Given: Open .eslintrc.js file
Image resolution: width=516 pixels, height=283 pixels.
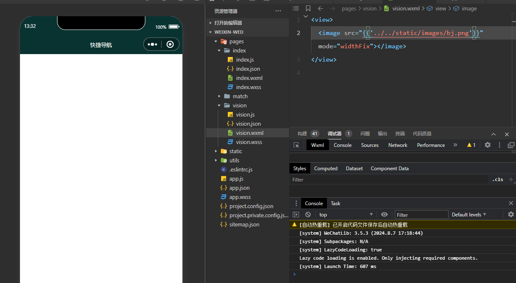Looking at the screenshot, I should pyautogui.click(x=241, y=169).
